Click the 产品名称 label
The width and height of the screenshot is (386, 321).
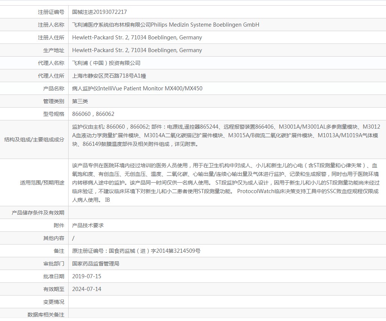(x=54, y=88)
